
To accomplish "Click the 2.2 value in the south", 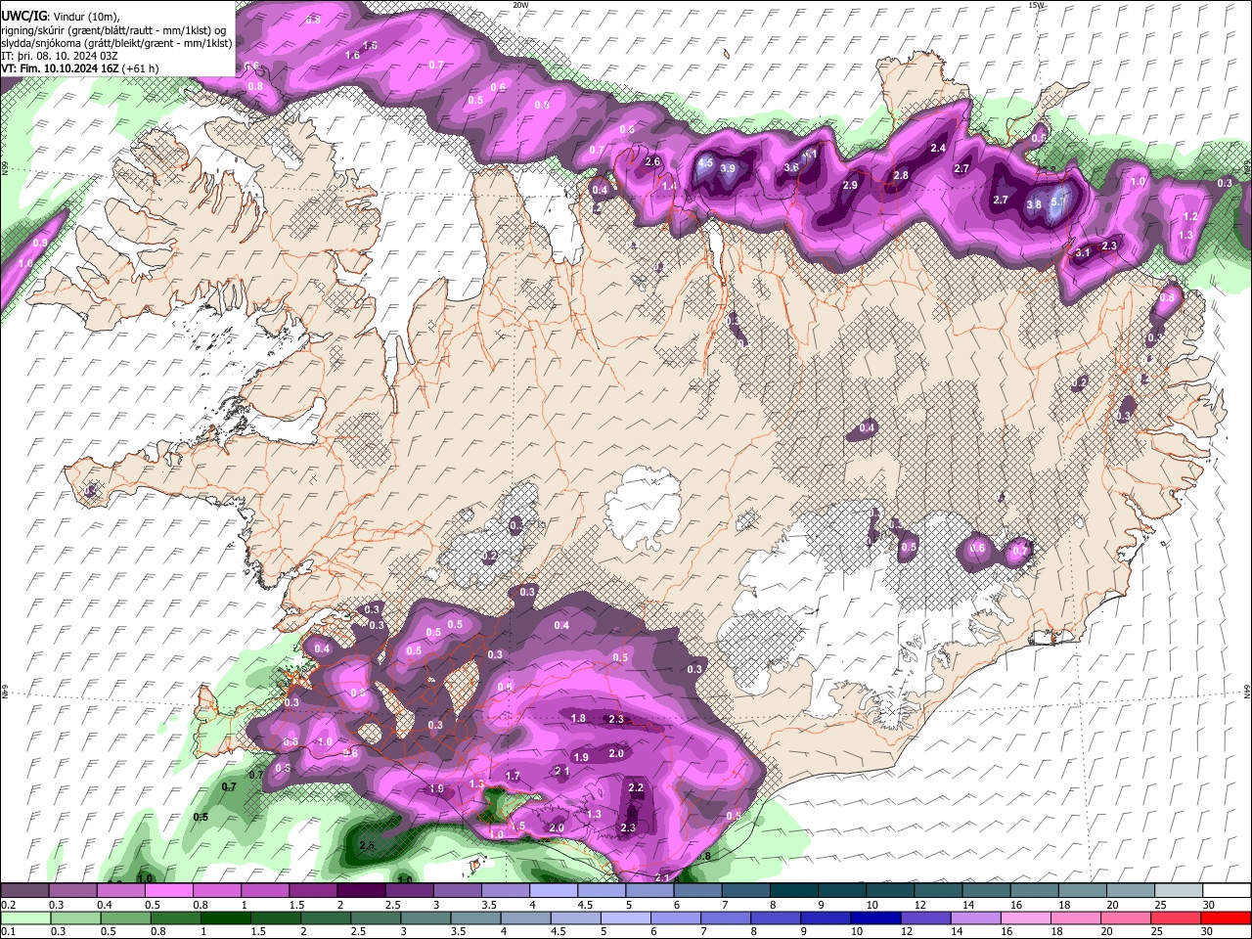I will pyautogui.click(x=636, y=787).
